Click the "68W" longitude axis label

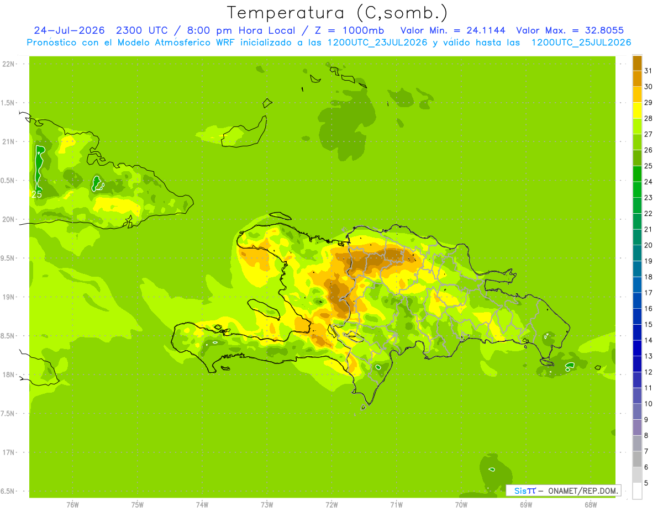[591, 505]
